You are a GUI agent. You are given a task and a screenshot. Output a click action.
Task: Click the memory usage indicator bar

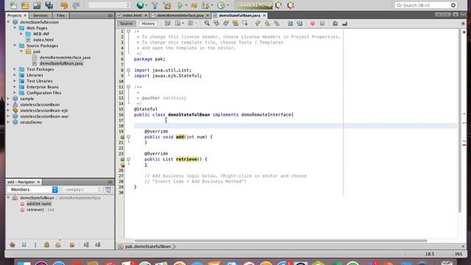pyautogui.click(x=254, y=5)
